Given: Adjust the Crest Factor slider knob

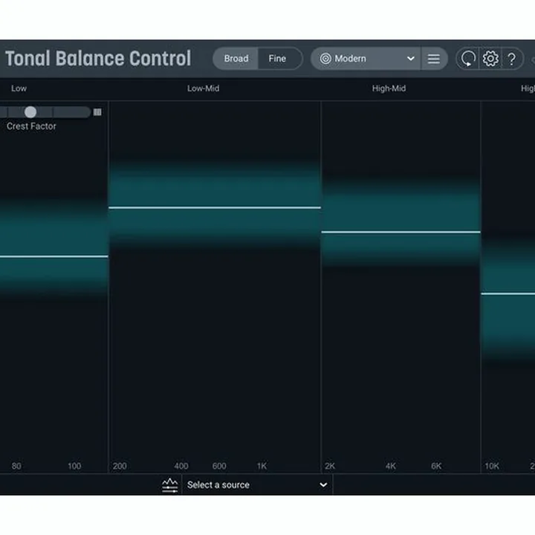Looking at the screenshot, I should click(30, 112).
